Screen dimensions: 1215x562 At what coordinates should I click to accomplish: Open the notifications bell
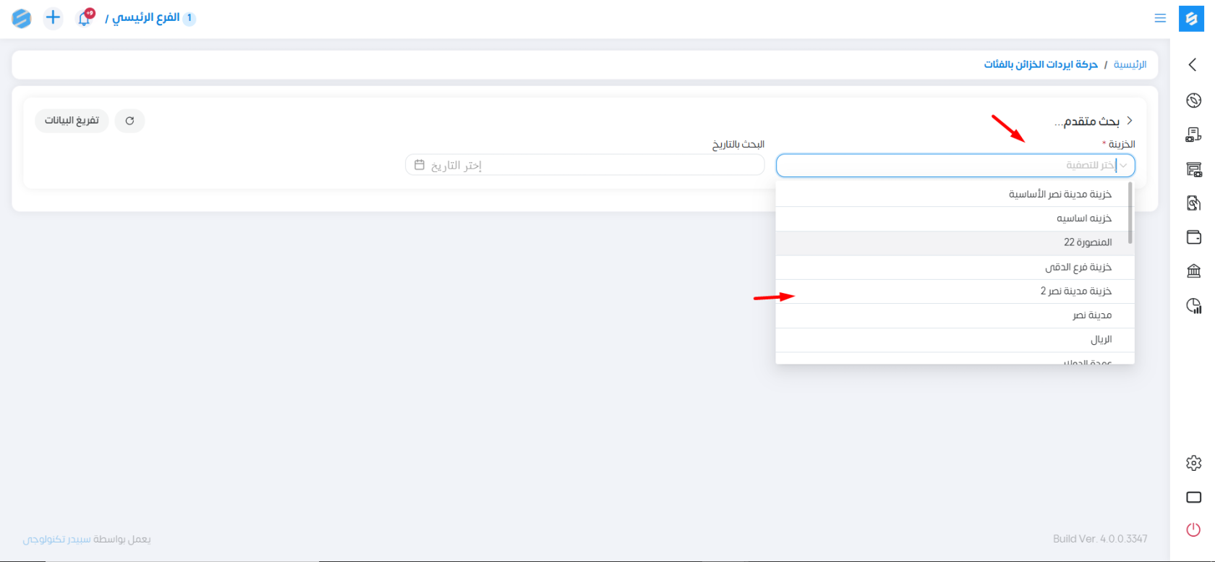coord(85,19)
